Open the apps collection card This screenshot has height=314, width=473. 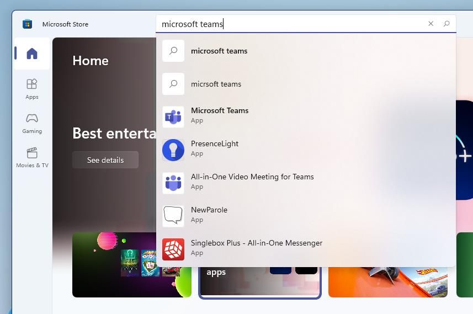260,283
